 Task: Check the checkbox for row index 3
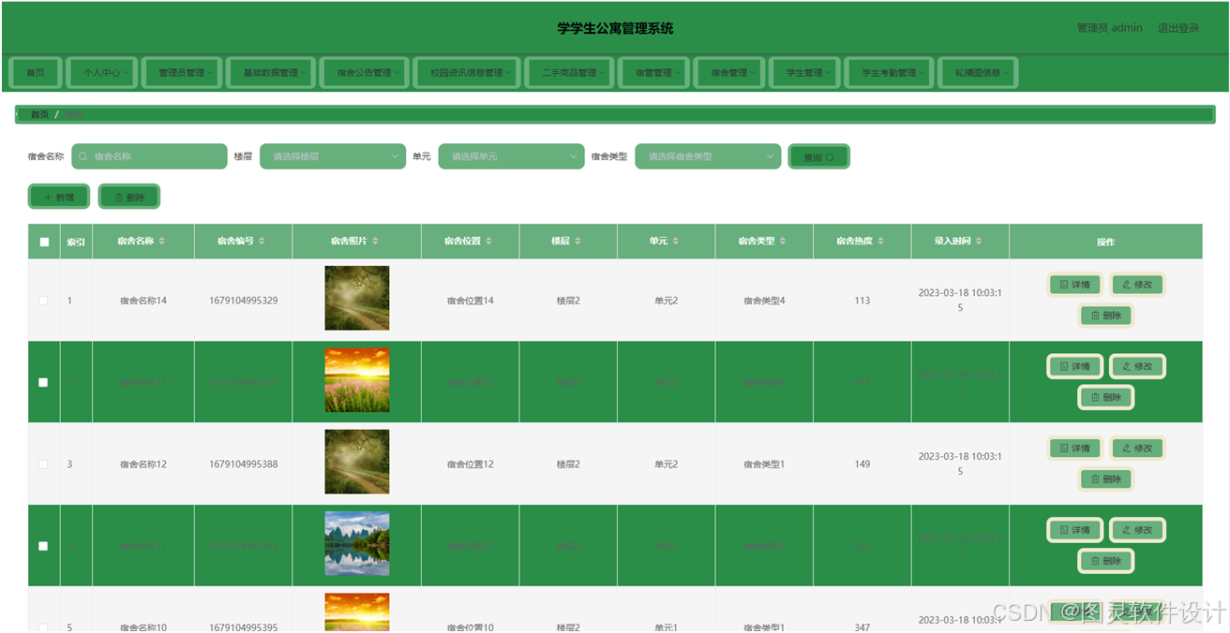tap(43, 464)
